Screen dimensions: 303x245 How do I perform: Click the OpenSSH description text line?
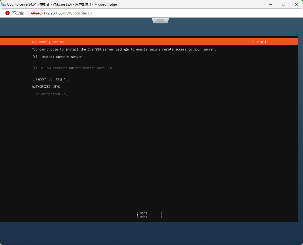coord(124,50)
